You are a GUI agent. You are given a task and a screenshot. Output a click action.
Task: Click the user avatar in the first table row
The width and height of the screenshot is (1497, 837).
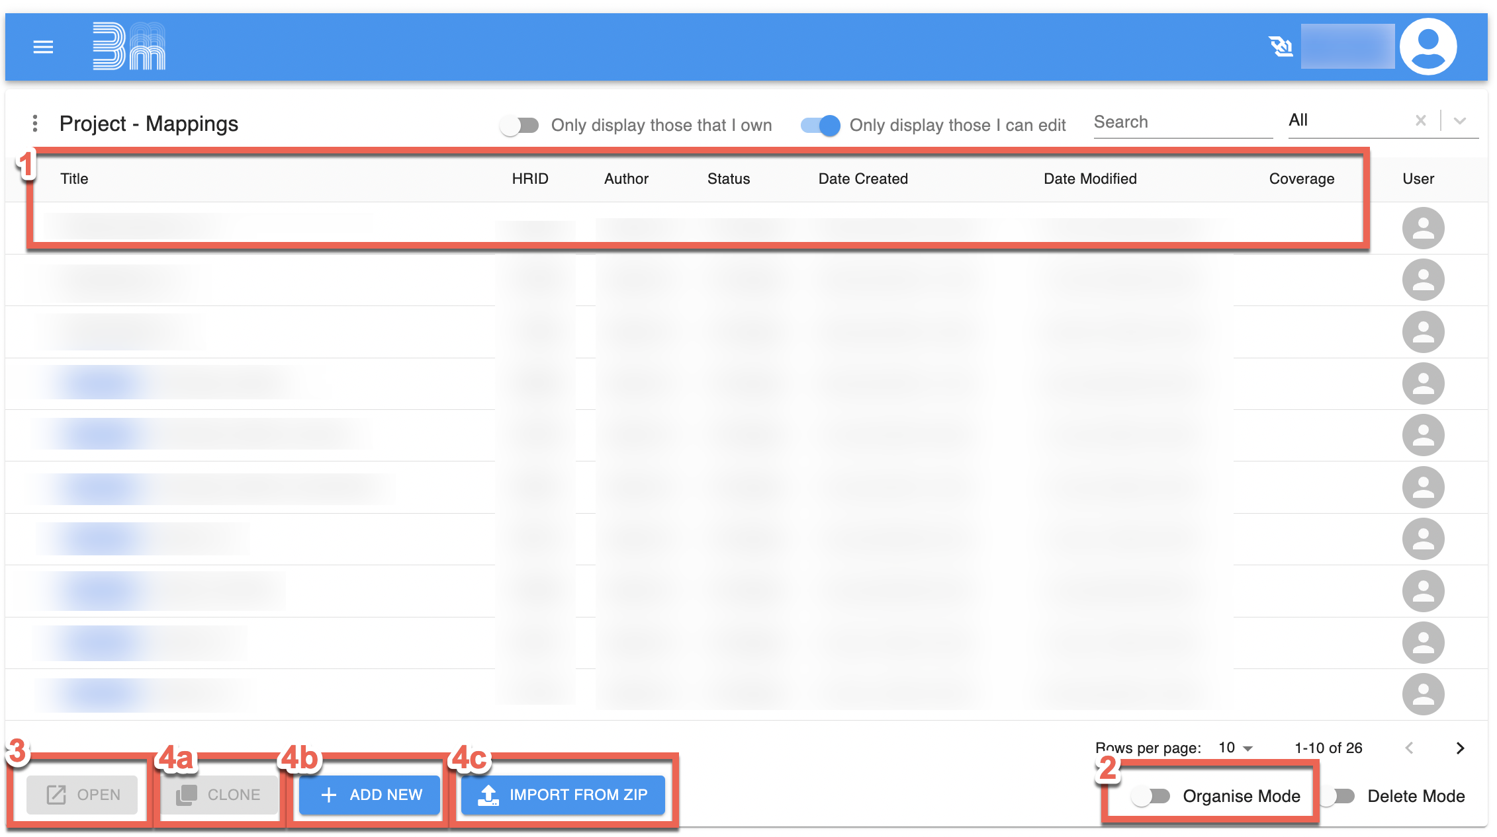coord(1423,228)
